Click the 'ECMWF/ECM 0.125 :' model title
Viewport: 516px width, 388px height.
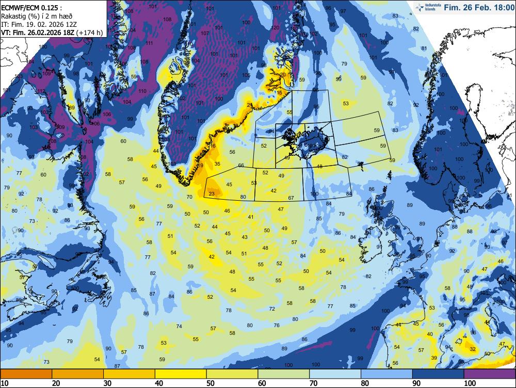coord(31,8)
